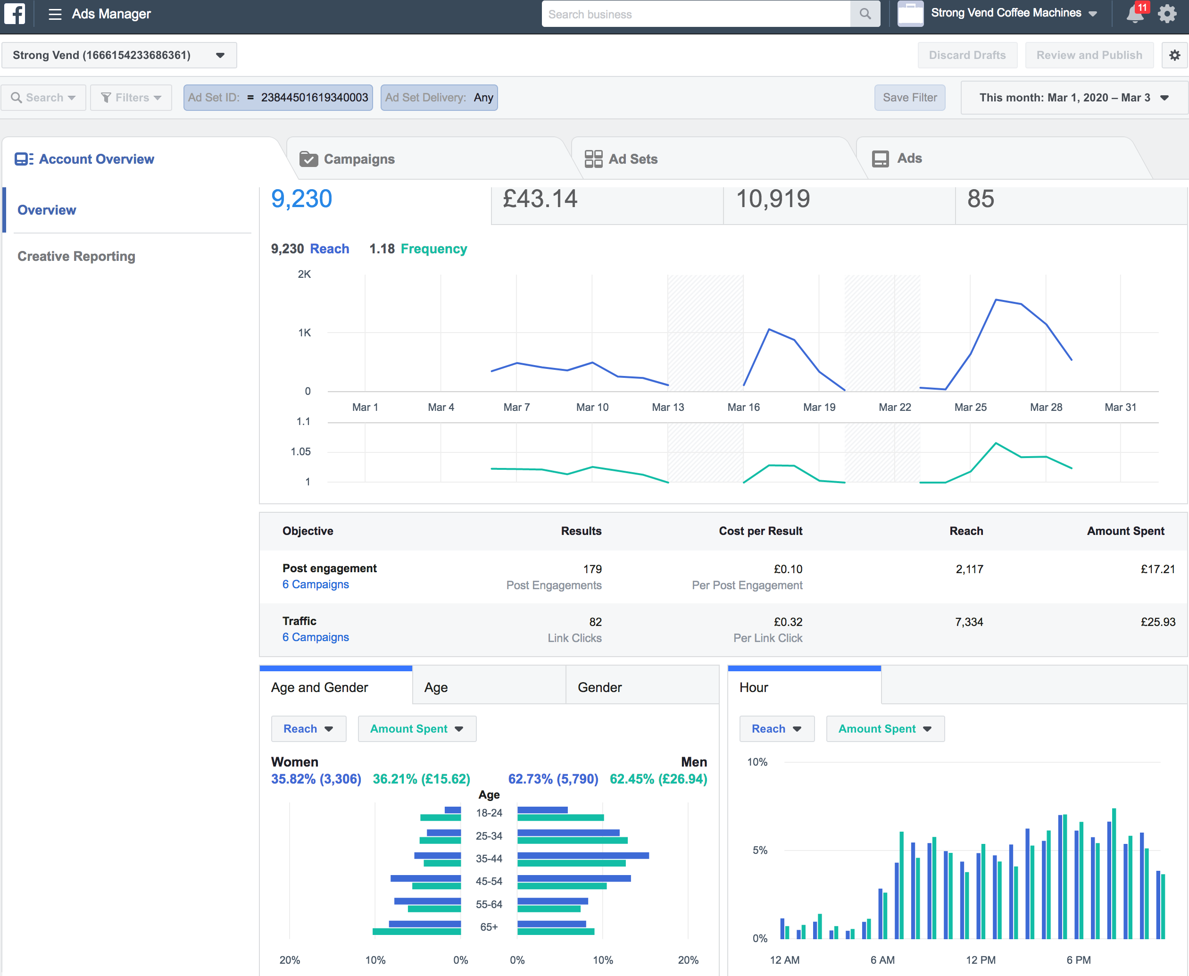Open Overview in the left sidebar
1189x976 pixels.
point(47,210)
